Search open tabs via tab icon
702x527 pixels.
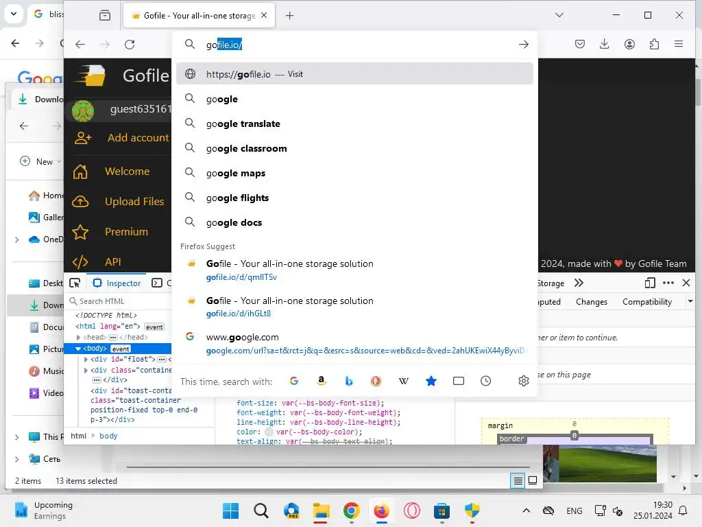pos(459,381)
